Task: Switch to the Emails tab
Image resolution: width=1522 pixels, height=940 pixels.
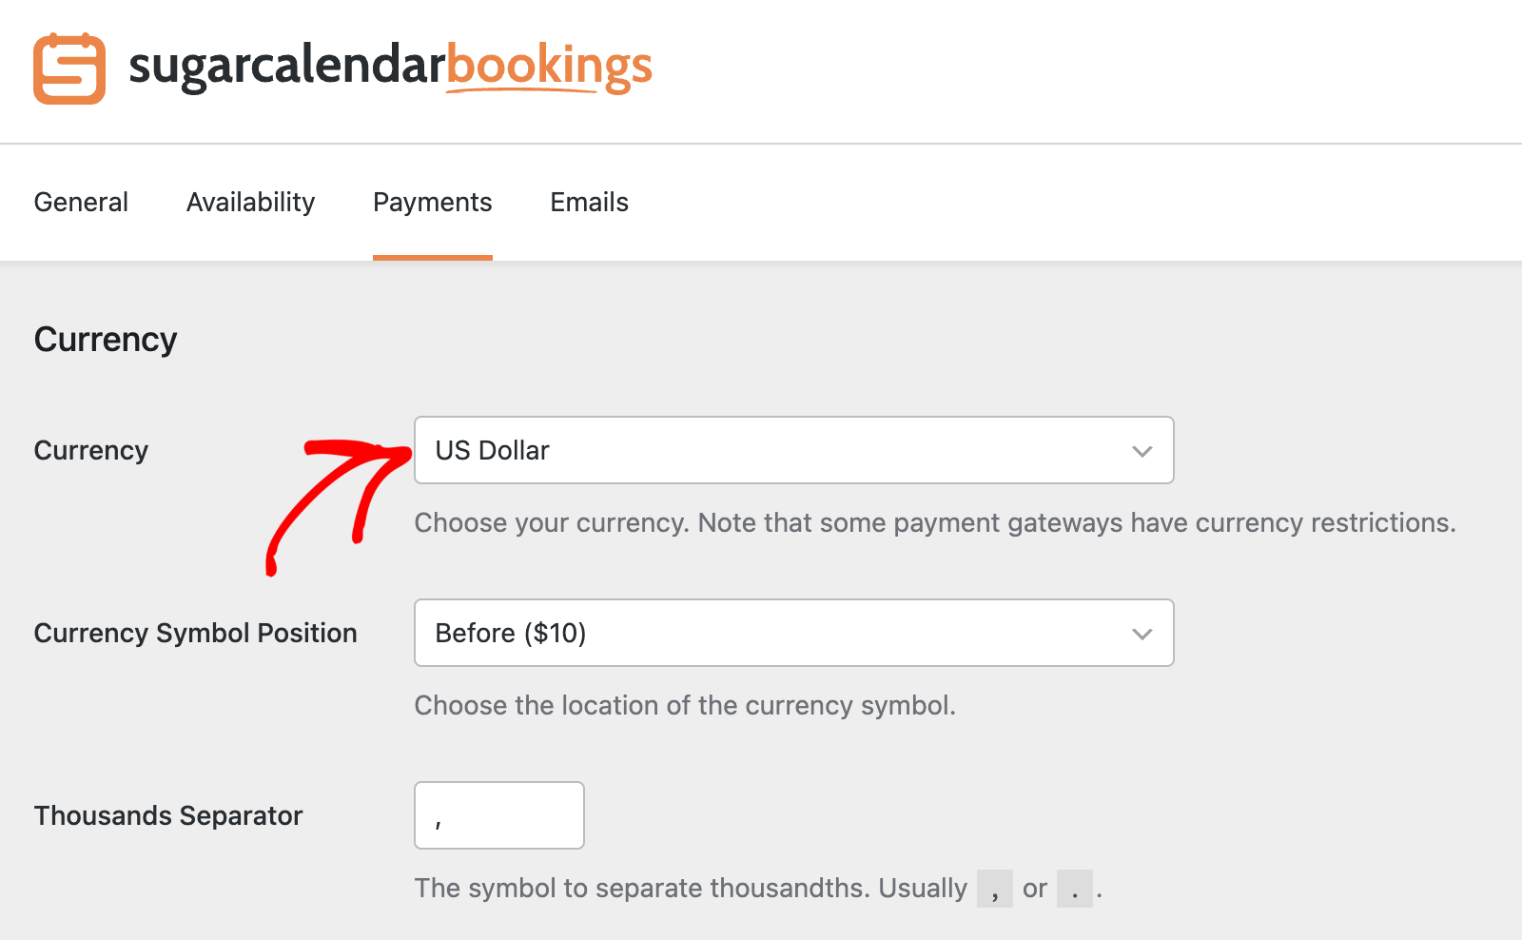Action: (x=588, y=202)
